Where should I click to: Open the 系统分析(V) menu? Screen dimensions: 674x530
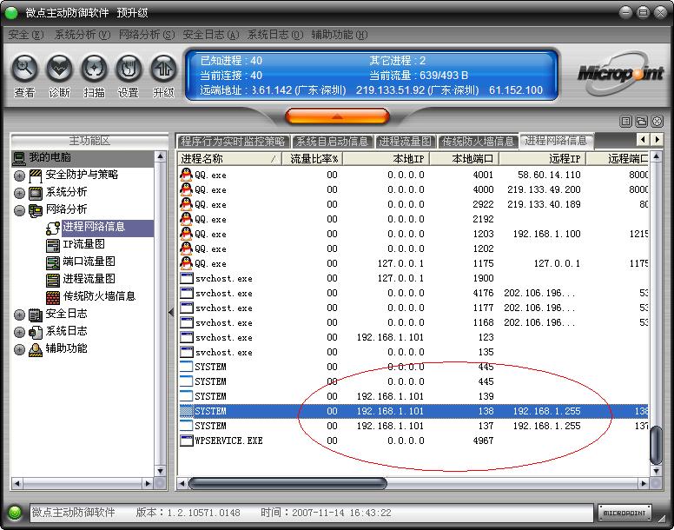(83, 35)
